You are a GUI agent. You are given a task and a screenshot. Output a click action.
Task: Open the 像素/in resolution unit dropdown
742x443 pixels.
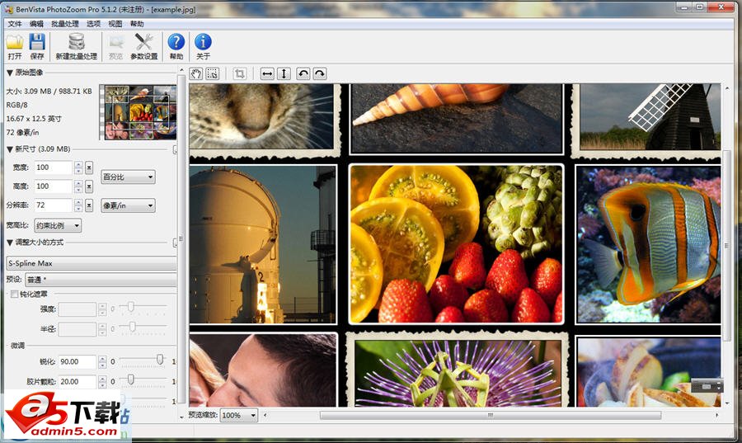click(x=128, y=205)
